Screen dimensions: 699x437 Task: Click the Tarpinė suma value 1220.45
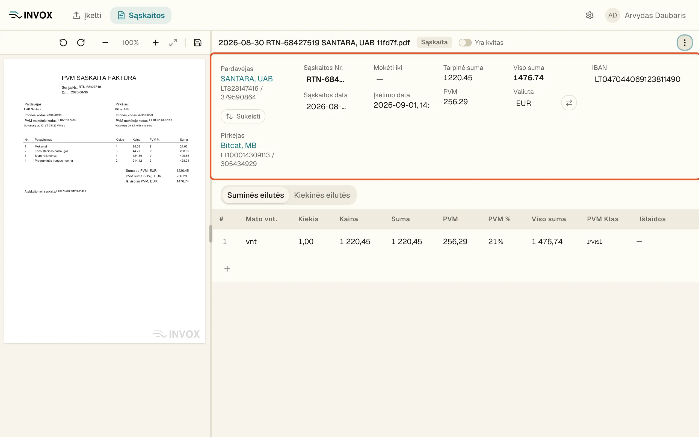click(458, 78)
